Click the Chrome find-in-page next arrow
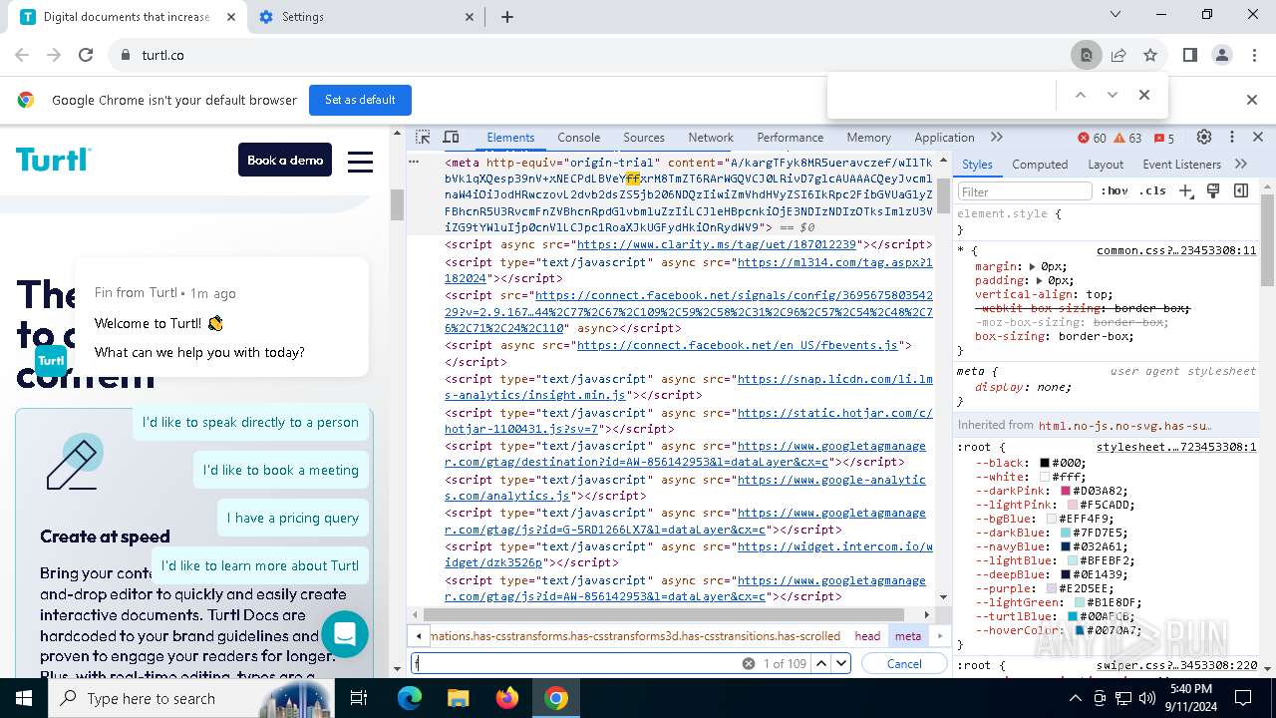This screenshot has width=1276, height=718. tap(1113, 96)
